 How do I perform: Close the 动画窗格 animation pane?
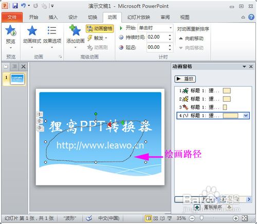[x=251, y=67]
